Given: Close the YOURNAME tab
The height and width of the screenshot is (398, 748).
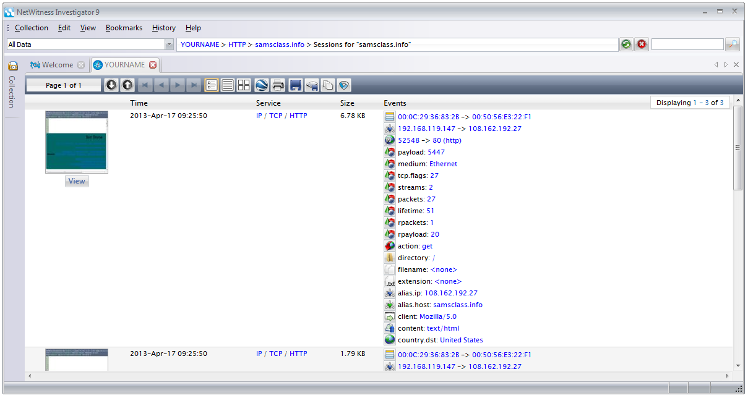Looking at the screenshot, I should pyautogui.click(x=153, y=65).
